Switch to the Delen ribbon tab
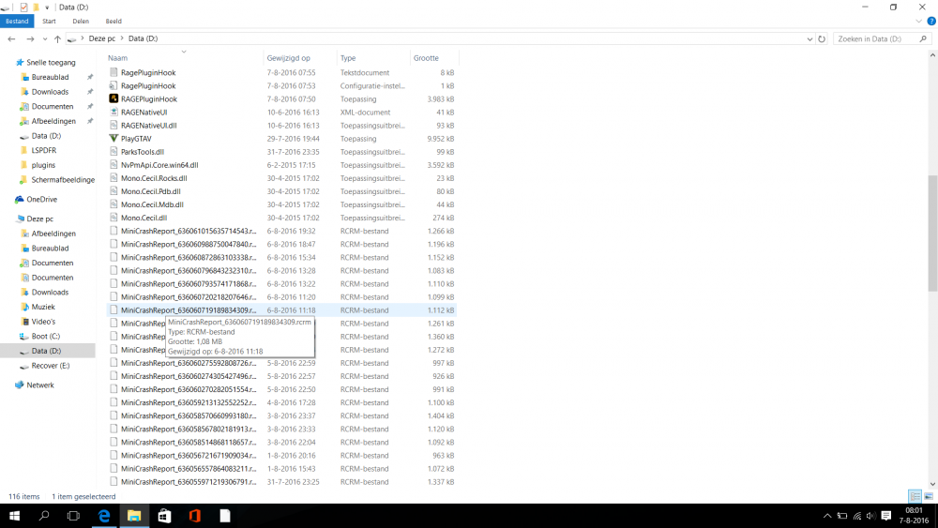Image resolution: width=938 pixels, height=528 pixels. (81, 21)
